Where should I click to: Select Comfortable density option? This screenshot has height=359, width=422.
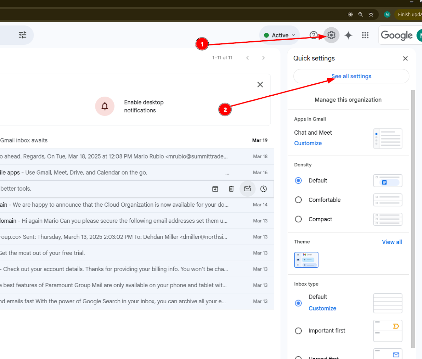click(x=298, y=200)
